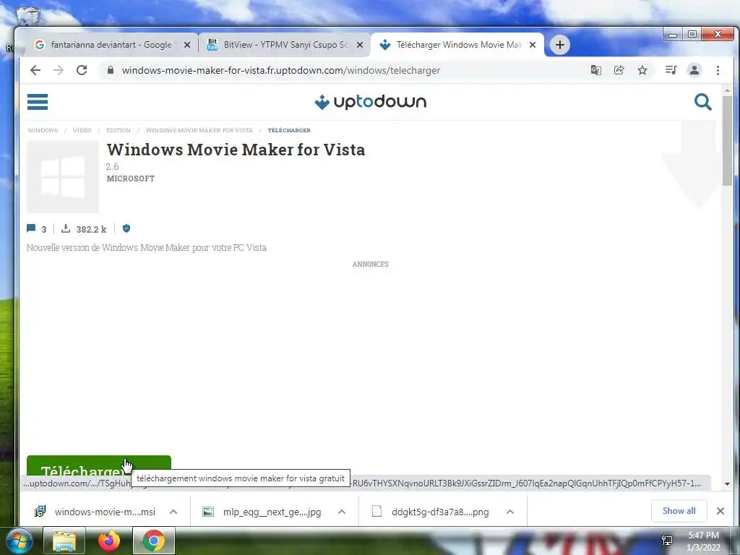
Task: Click the Windows Movie Maker app thumbnail
Action: 63,176
